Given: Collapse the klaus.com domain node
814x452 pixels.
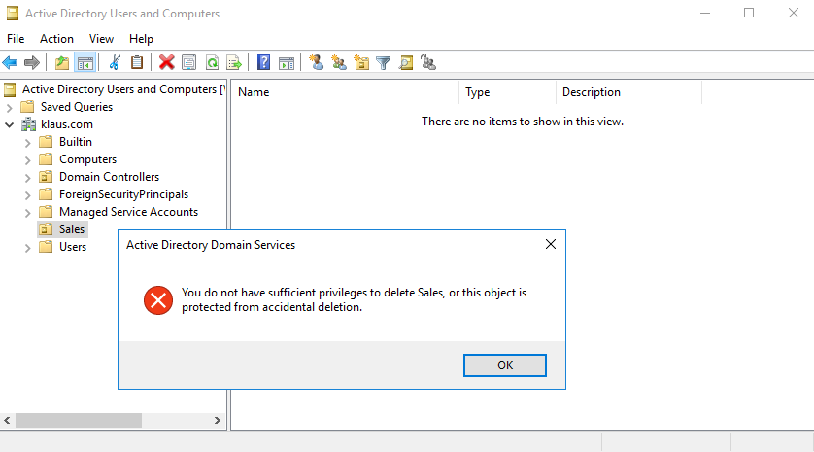Looking at the screenshot, I should pyautogui.click(x=10, y=124).
